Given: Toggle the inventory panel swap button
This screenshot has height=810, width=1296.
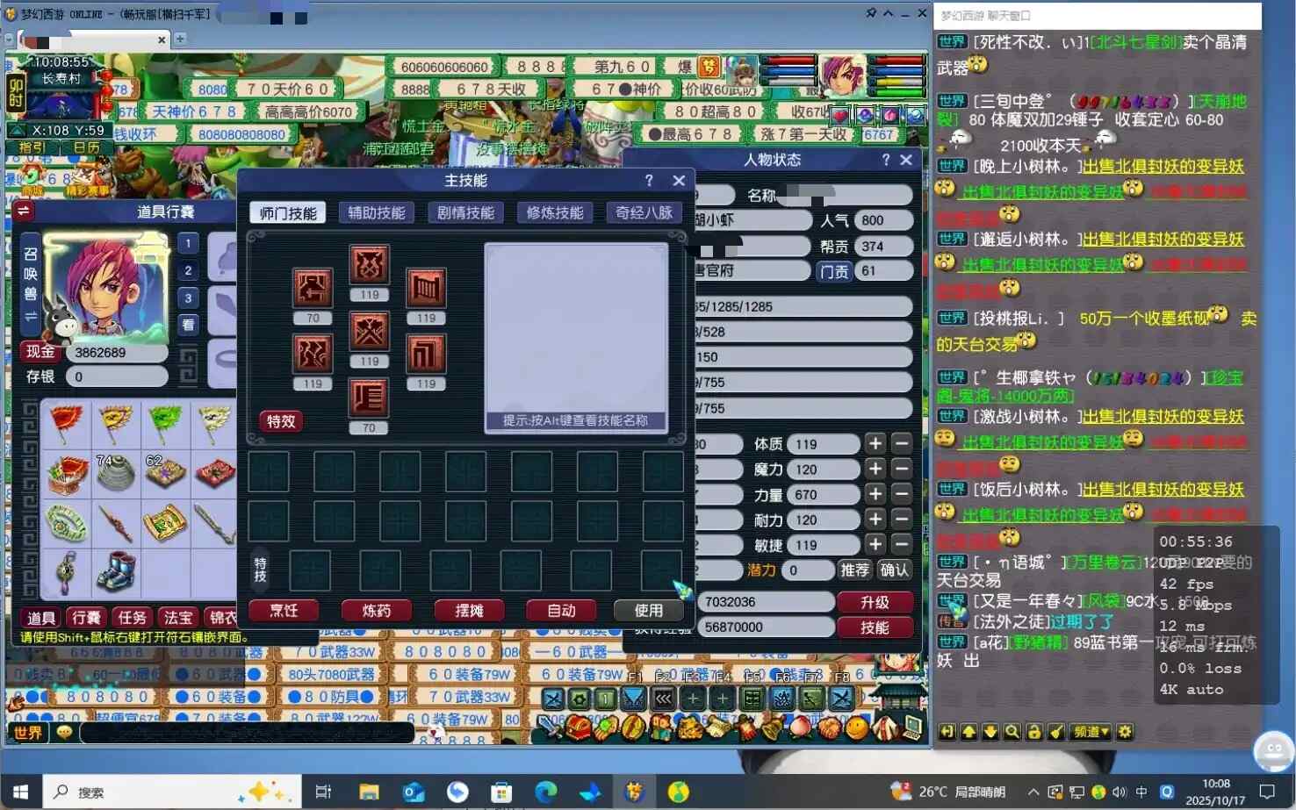Looking at the screenshot, I should click(x=24, y=211).
